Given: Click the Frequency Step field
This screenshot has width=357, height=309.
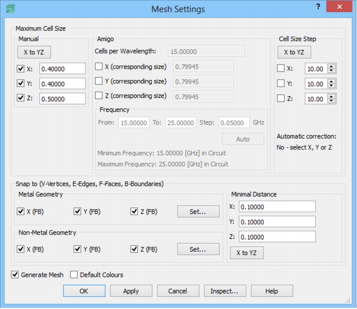Looking at the screenshot, I should point(234,123).
